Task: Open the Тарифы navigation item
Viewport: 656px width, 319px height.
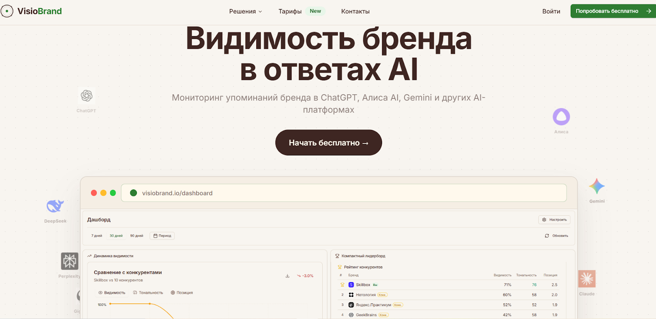Action: coord(290,11)
